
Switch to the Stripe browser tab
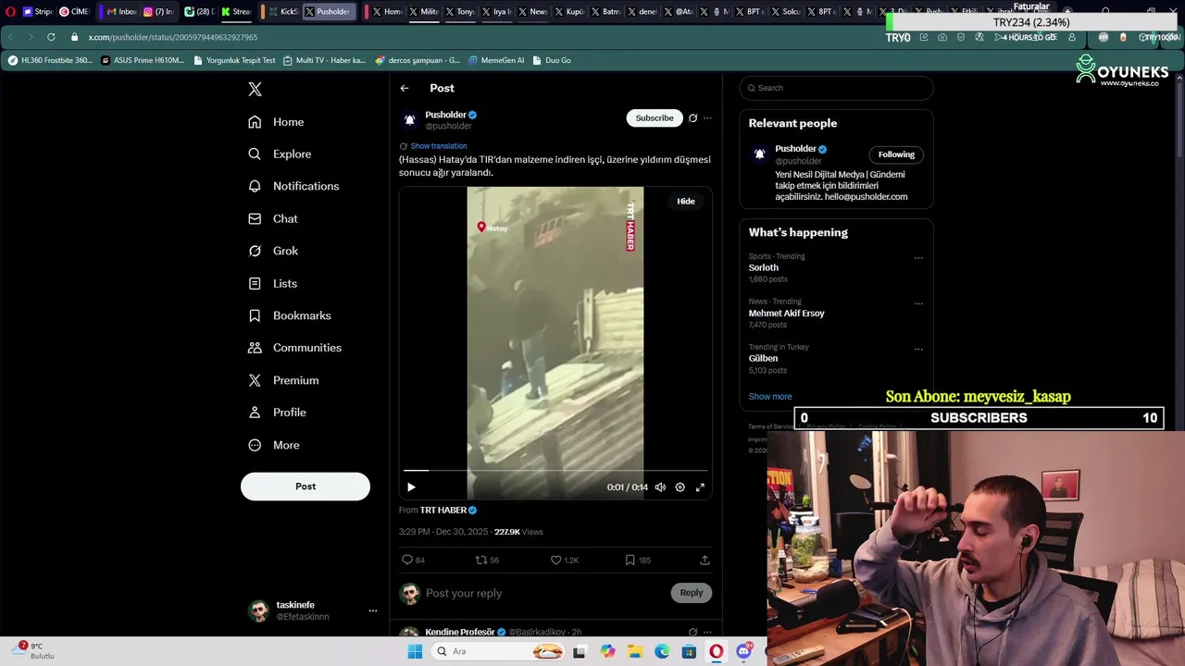tap(37, 12)
